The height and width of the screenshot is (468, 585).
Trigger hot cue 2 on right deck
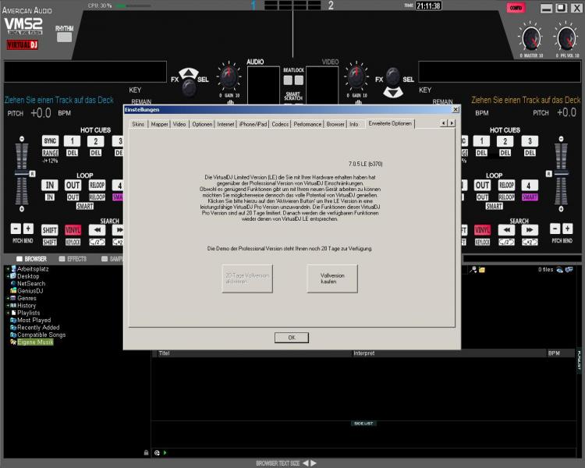click(x=505, y=140)
